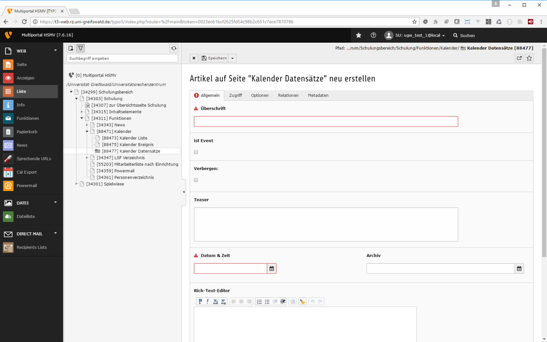Expand the LSF Verzeichnis tree node

87,158
